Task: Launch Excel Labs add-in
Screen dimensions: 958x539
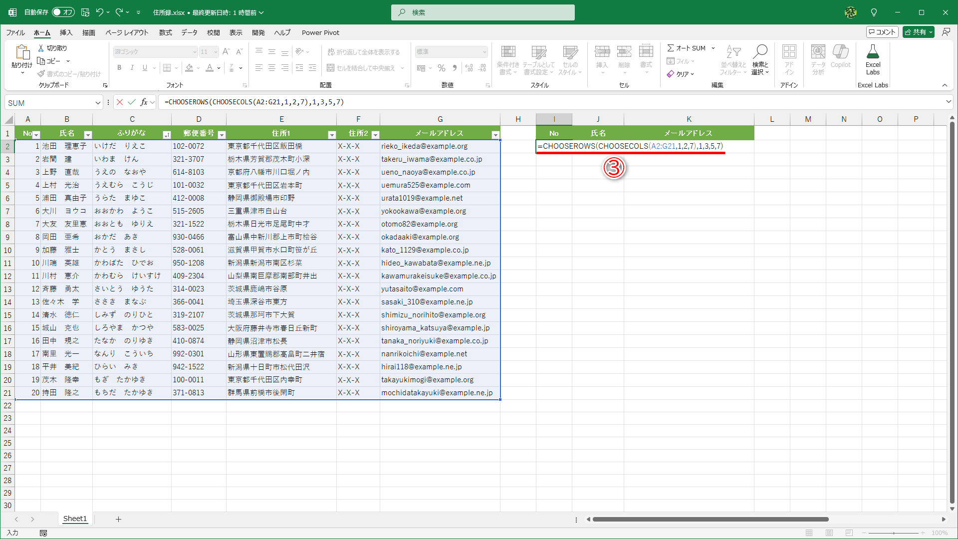Action: pos(873,59)
